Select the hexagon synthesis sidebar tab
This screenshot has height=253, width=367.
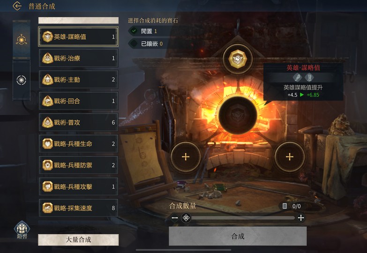(x=21, y=39)
